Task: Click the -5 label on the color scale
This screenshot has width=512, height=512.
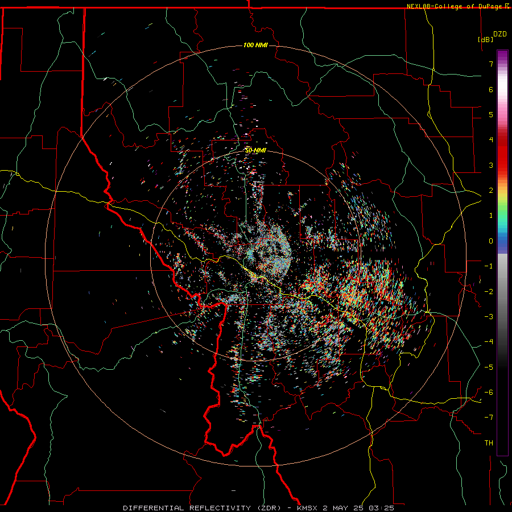Action: coord(489,368)
